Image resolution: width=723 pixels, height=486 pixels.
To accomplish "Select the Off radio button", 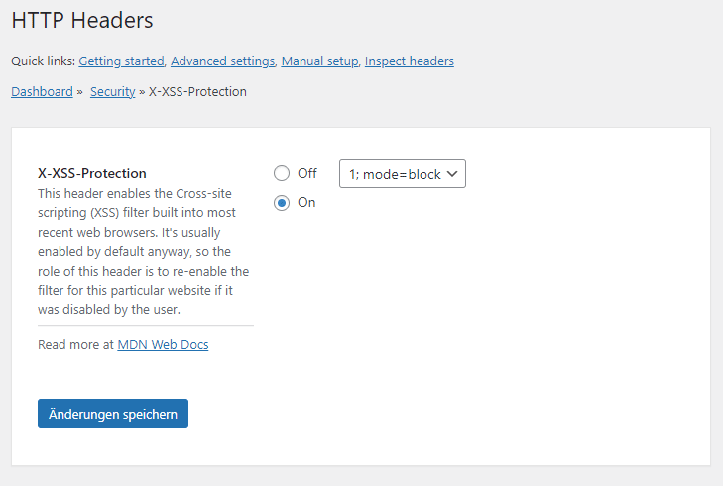I will click(282, 173).
